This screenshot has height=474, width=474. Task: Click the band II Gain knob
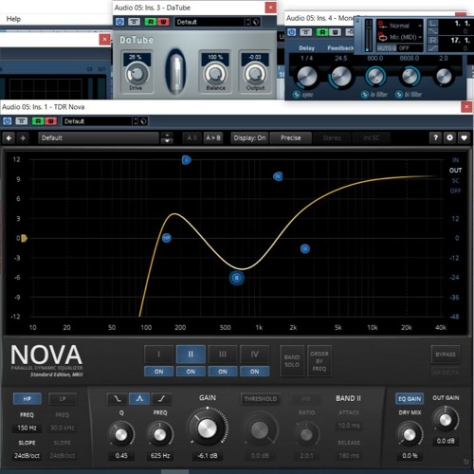tap(208, 428)
